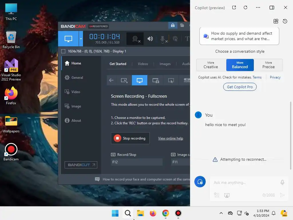Select Bandicam screen recording mode button
293x220 pixels.
tap(68, 39)
